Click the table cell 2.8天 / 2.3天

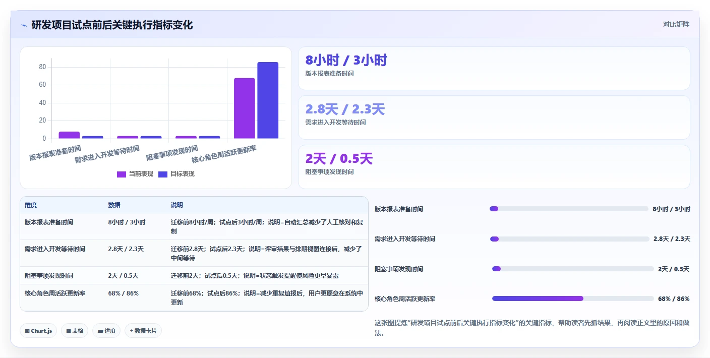pyautogui.click(x=126, y=249)
